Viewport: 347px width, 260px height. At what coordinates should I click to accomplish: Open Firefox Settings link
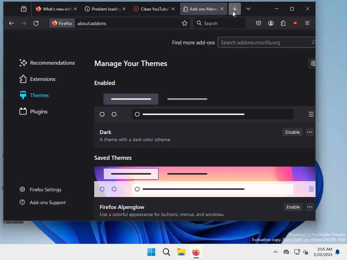pyautogui.click(x=41, y=190)
